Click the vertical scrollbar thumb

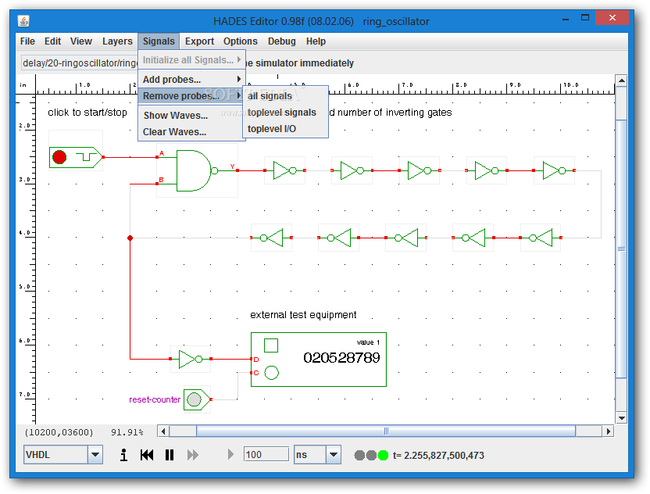pos(621,249)
